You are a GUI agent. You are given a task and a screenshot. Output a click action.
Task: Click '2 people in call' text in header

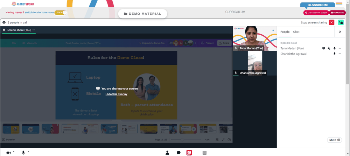click(x=17, y=22)
